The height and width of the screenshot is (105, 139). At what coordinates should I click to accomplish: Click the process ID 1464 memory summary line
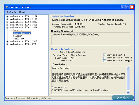(x=88, y=20)
